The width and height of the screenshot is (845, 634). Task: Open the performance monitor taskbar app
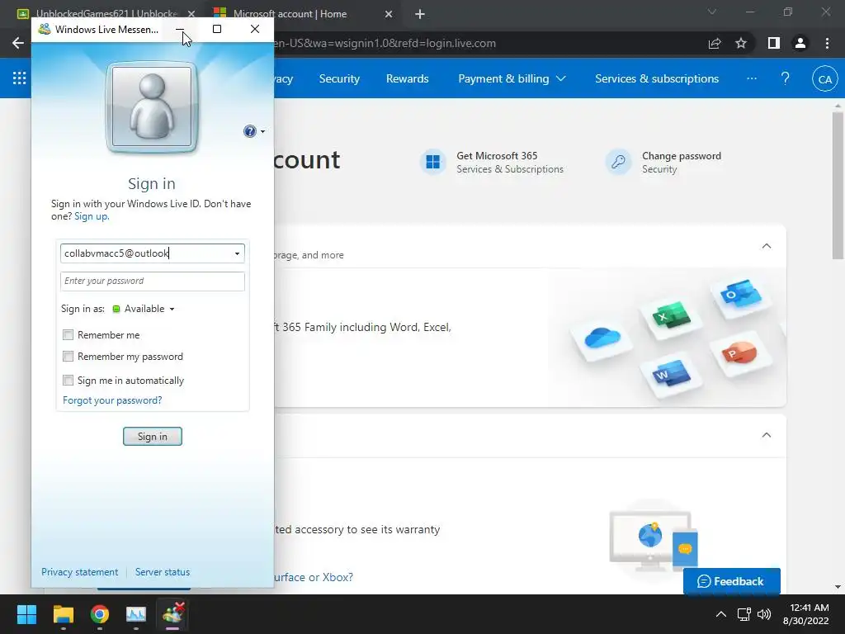point(136,614)
